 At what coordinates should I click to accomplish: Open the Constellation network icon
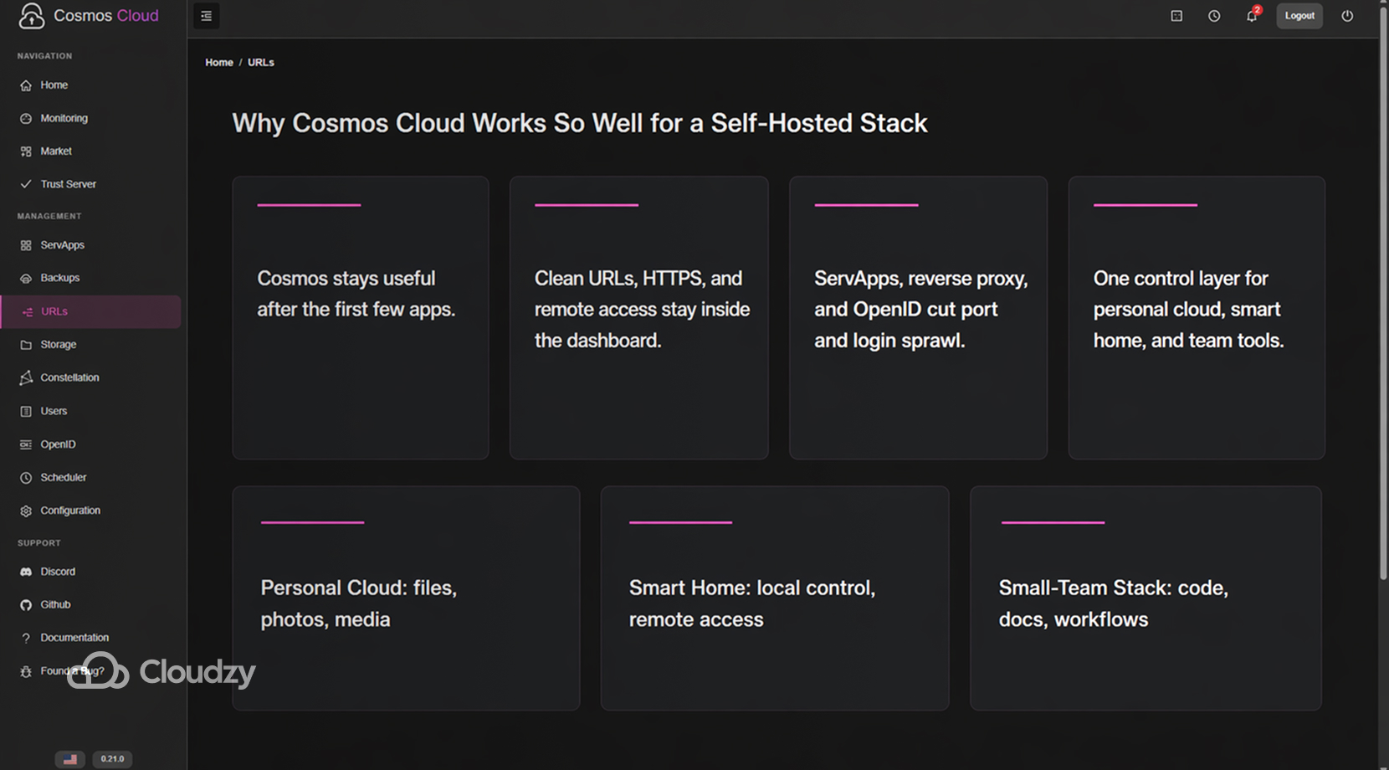26,377
